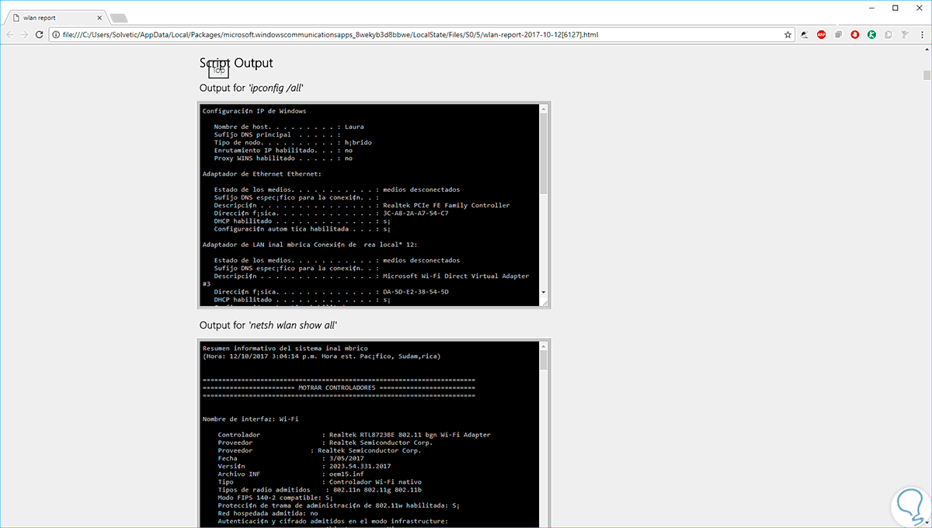Click the 'Realtek PCIe FE Family Controller' text
Viewport: 932px width, 528px height.
446,205
